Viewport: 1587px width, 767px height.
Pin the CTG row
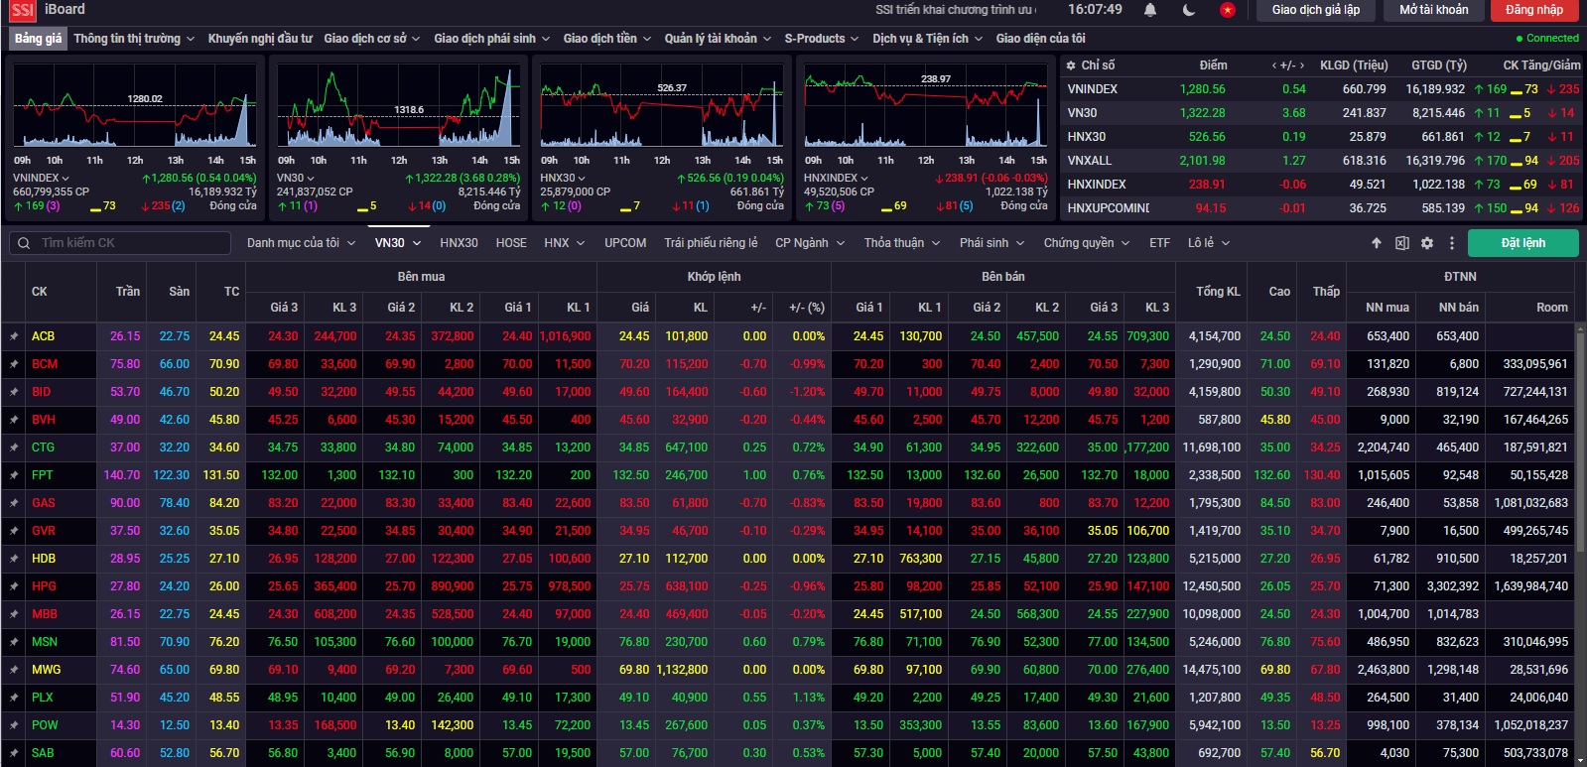pyautogui.click(x=14, y=447)
